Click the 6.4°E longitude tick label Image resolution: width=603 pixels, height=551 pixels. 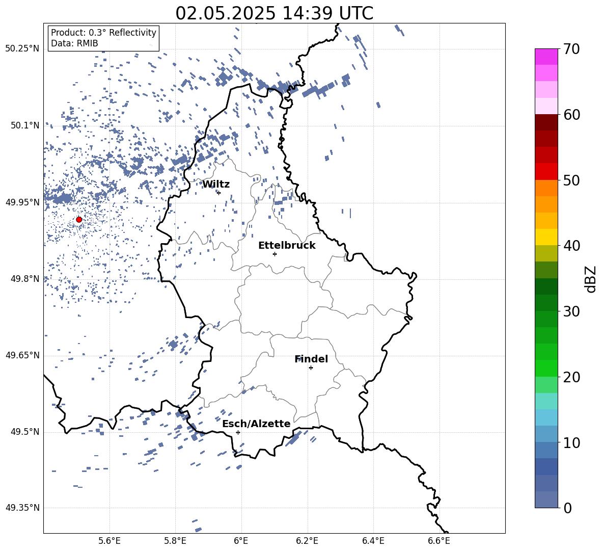(373, 541)
